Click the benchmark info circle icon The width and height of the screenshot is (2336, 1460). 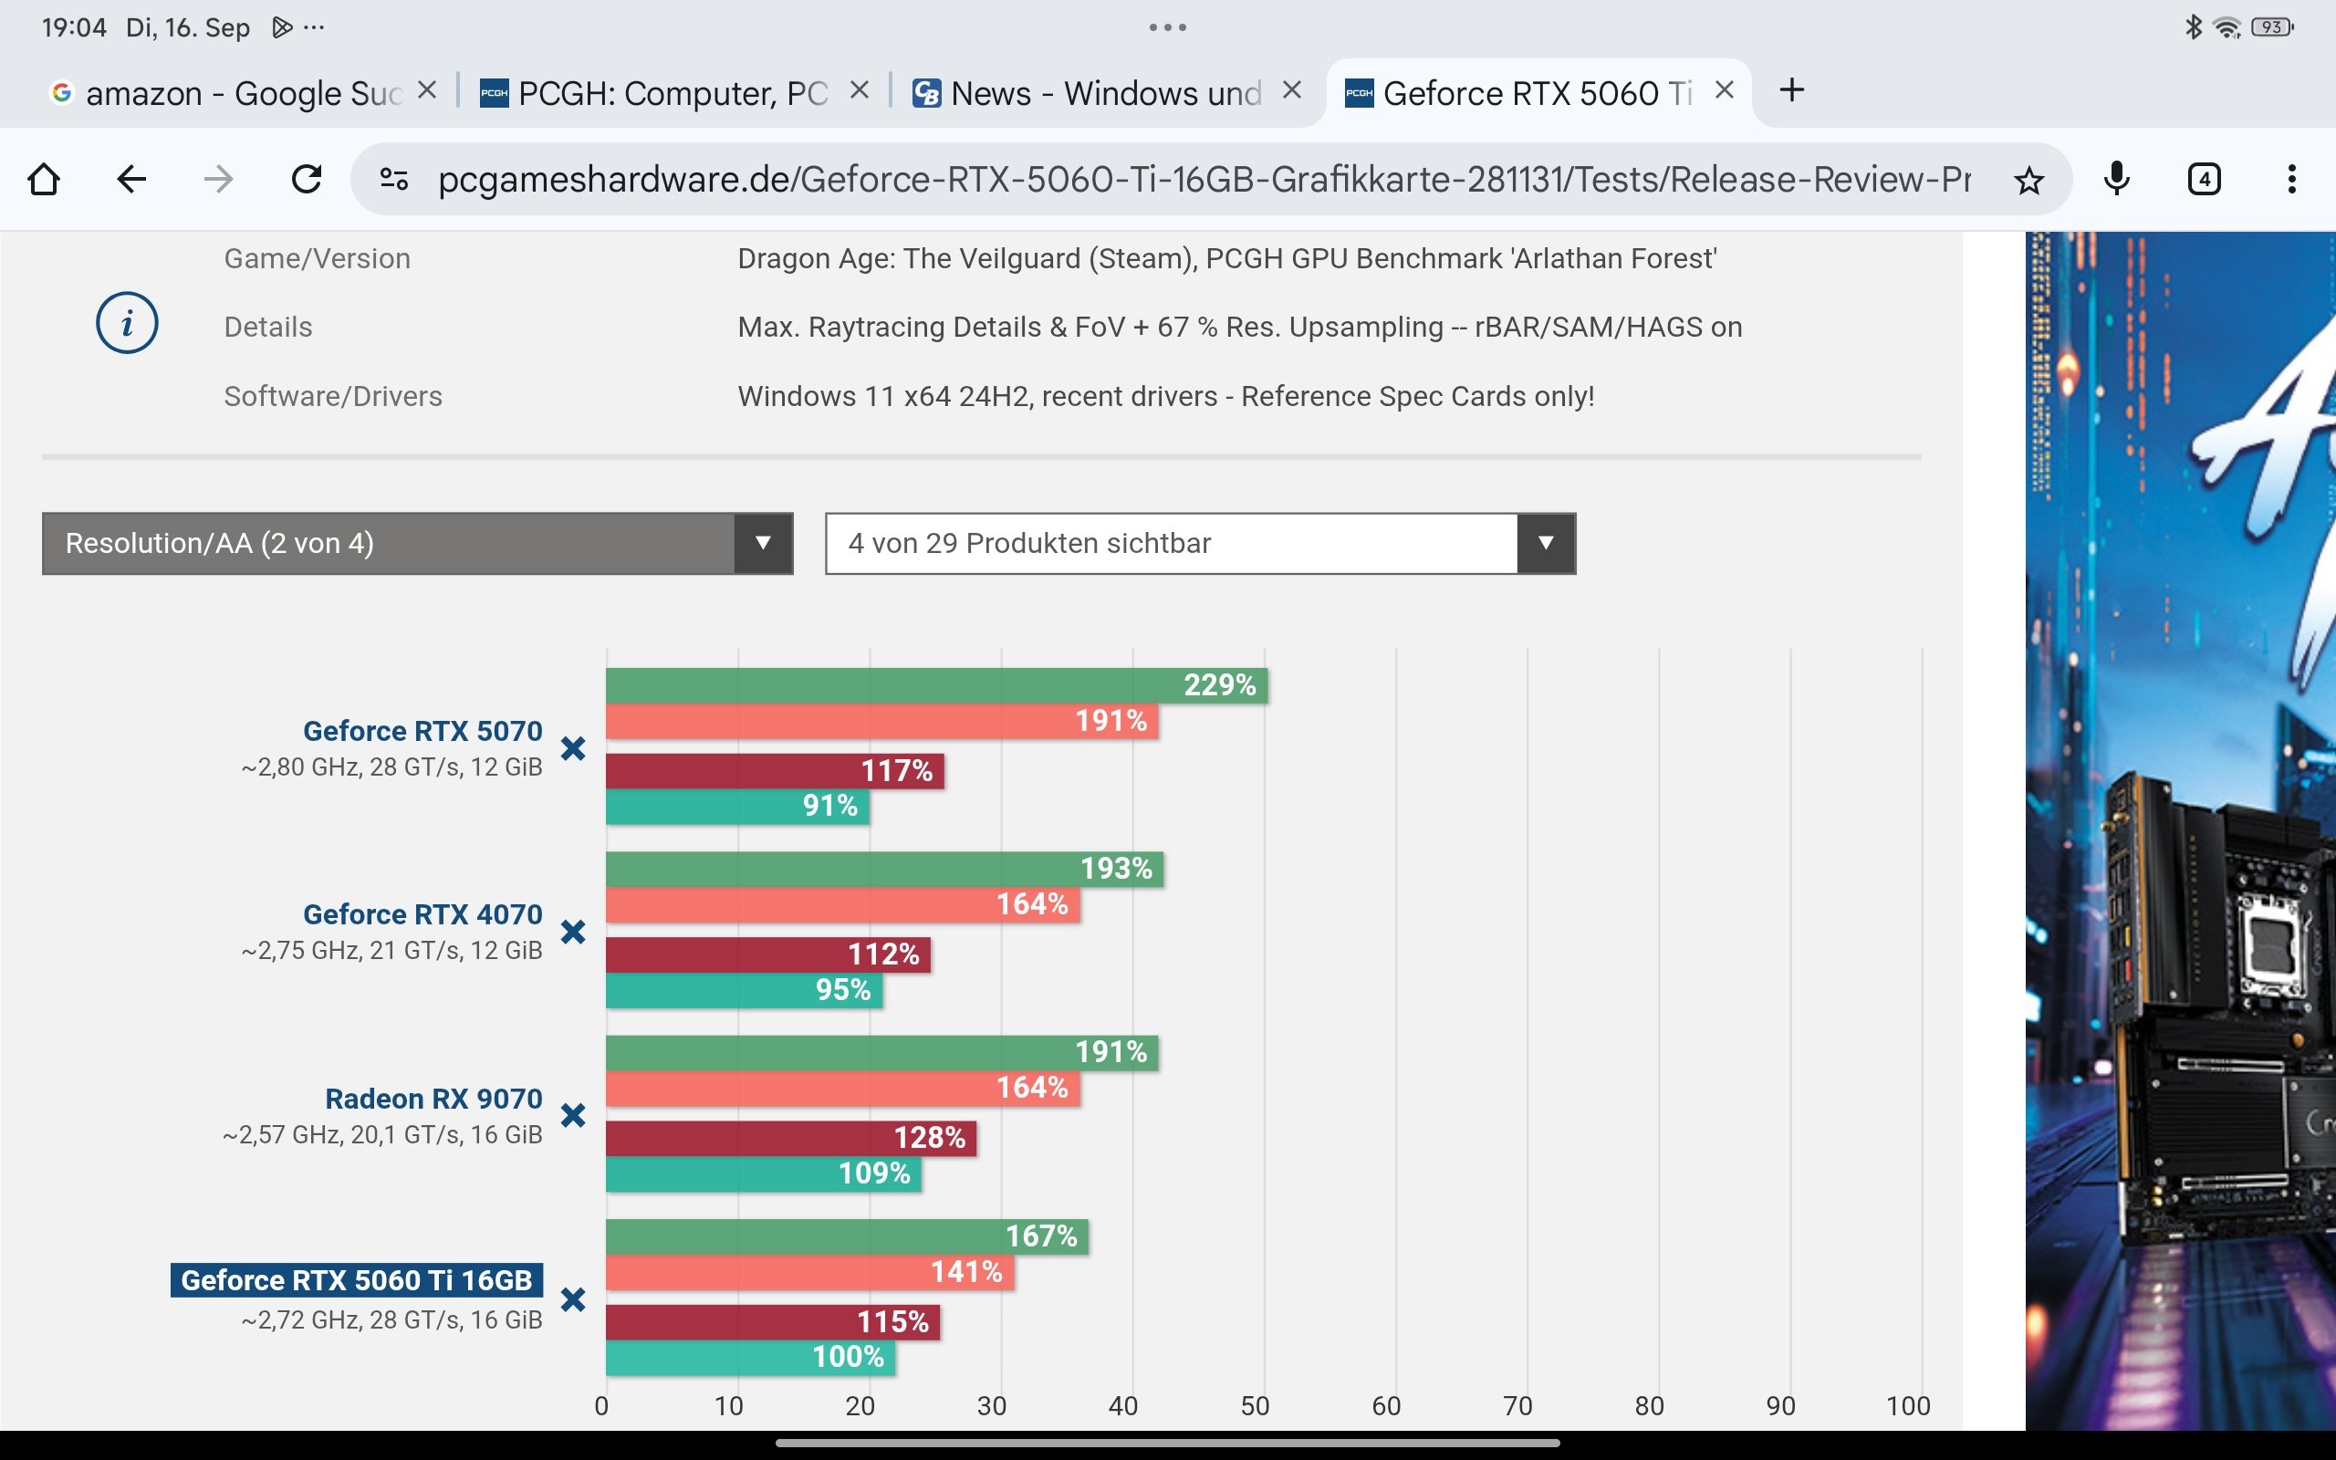click(127, 322)
